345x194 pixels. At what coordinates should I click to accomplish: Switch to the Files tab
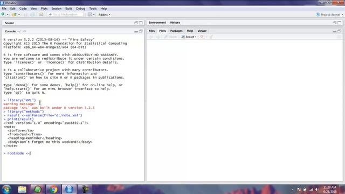tap(151, 31)
